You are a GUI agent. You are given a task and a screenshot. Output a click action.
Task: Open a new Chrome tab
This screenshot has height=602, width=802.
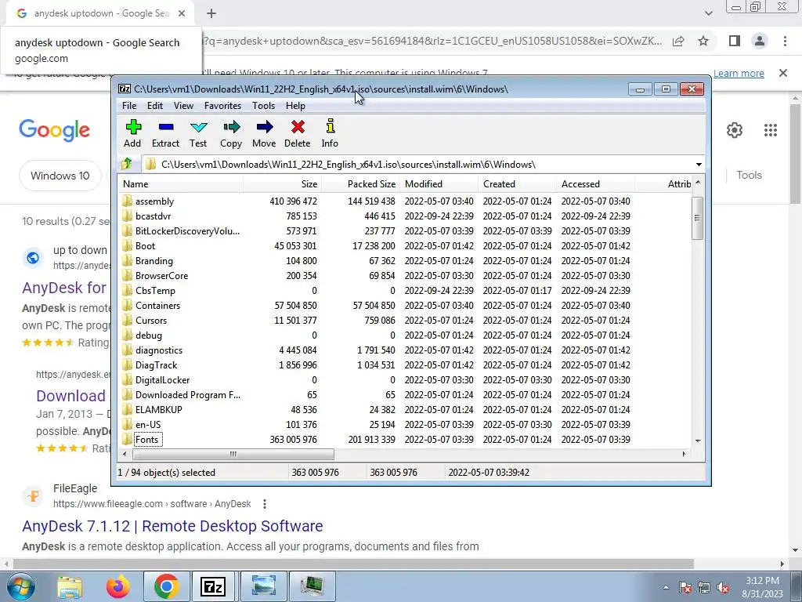point(211,13)
